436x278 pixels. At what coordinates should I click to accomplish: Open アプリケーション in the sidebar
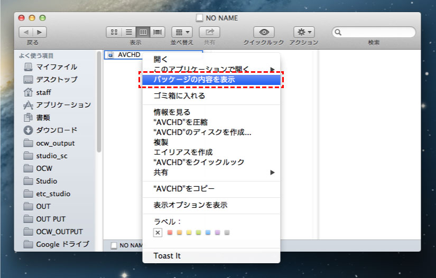coord(57,105)
